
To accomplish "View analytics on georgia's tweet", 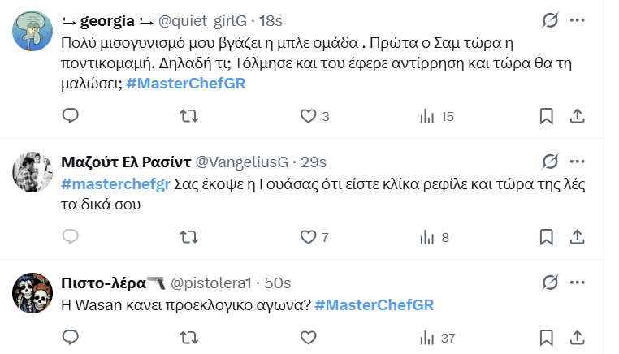I will point(426,117).
